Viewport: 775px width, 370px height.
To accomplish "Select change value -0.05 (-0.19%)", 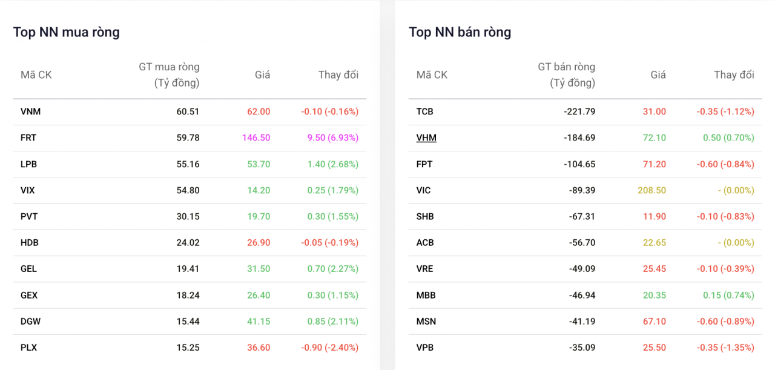I will point(330,242).
